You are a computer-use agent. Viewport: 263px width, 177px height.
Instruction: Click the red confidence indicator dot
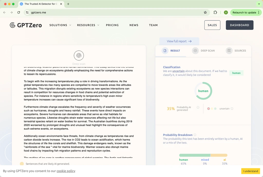209,108
